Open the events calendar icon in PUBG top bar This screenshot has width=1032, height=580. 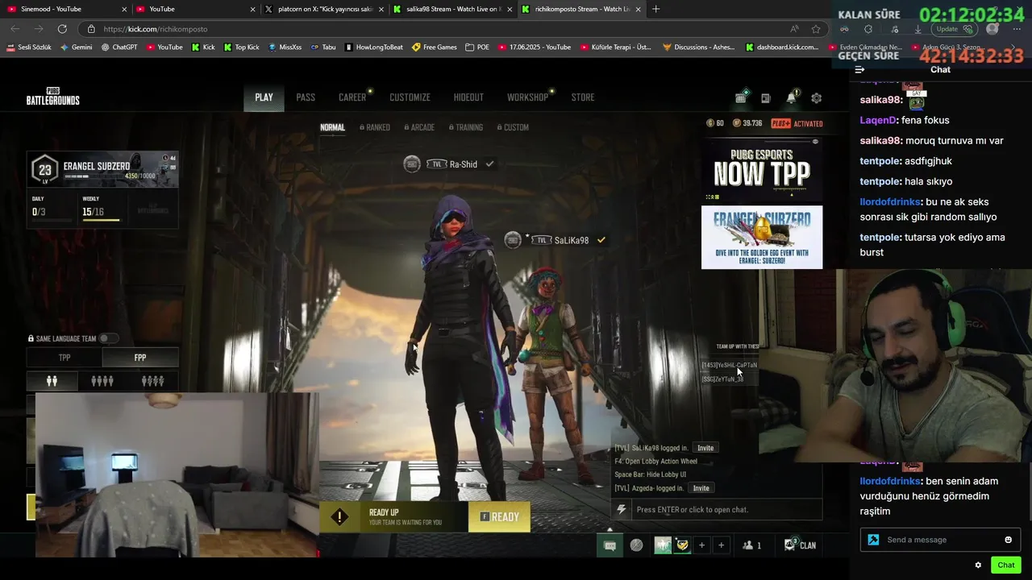[x=741, y=98]
